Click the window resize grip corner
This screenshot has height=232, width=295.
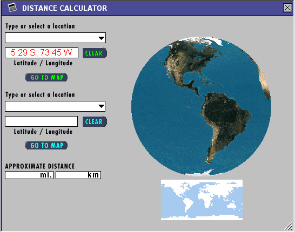click(x=289, y=226)
